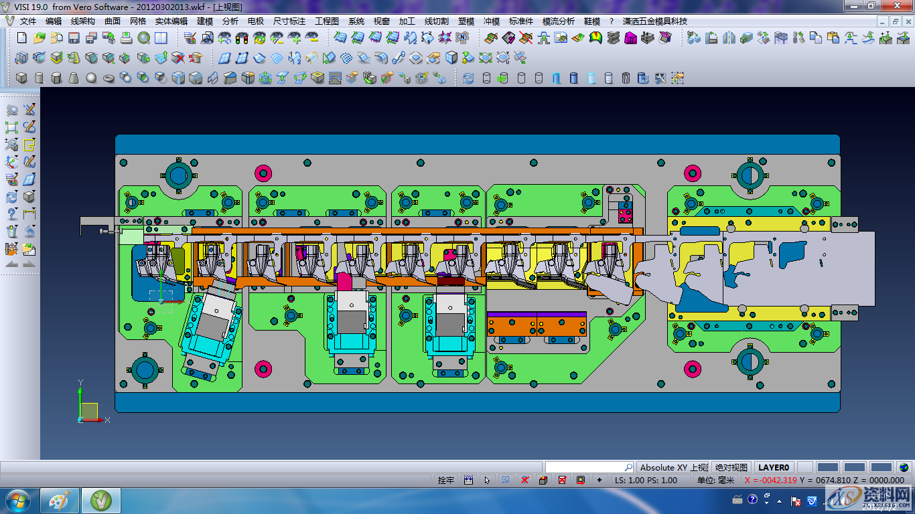The height and width of the screenshot is (514, 915).
Task: Expand the dimension measure tool flyout
Action: click(x=29, y=214)
